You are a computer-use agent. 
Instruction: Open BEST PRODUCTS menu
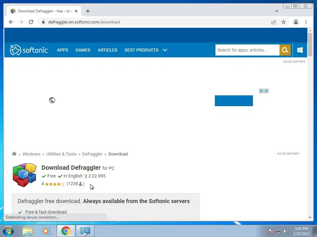click(x=141, y=50)
